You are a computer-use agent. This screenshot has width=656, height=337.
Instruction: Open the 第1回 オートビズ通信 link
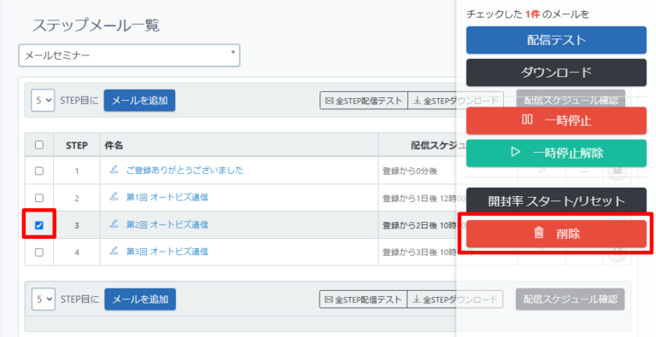(x=167, y=197)
